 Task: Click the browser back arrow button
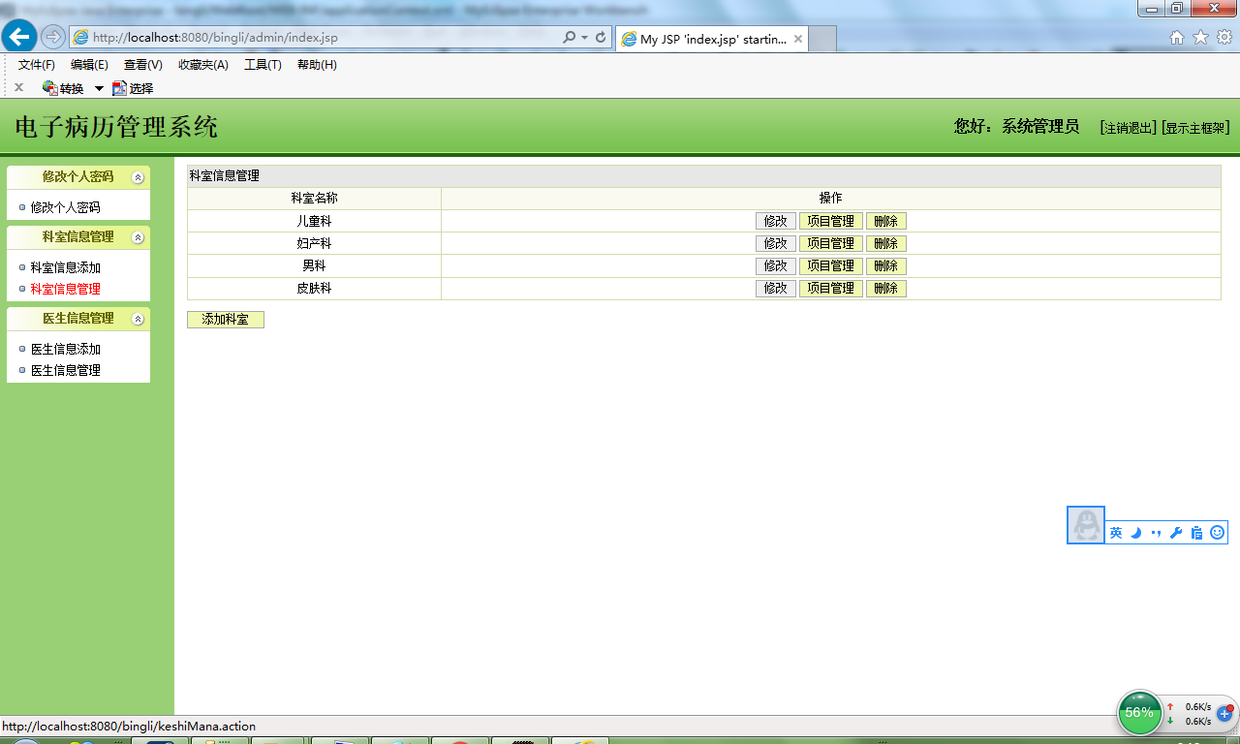coord(18,37)
